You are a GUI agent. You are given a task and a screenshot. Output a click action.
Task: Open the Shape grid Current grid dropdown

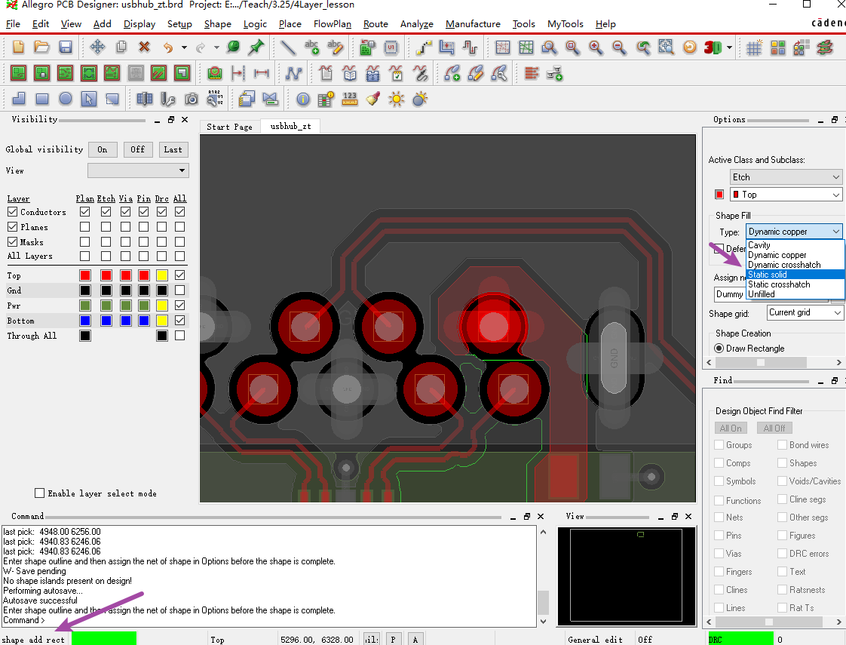[x=805, y=312]
